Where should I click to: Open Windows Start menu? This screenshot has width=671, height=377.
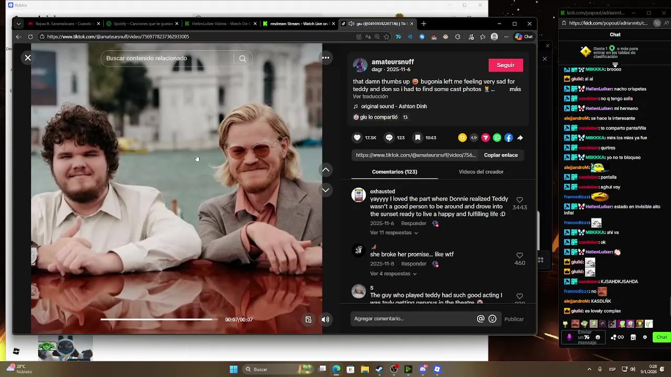(x=234, y=369)
